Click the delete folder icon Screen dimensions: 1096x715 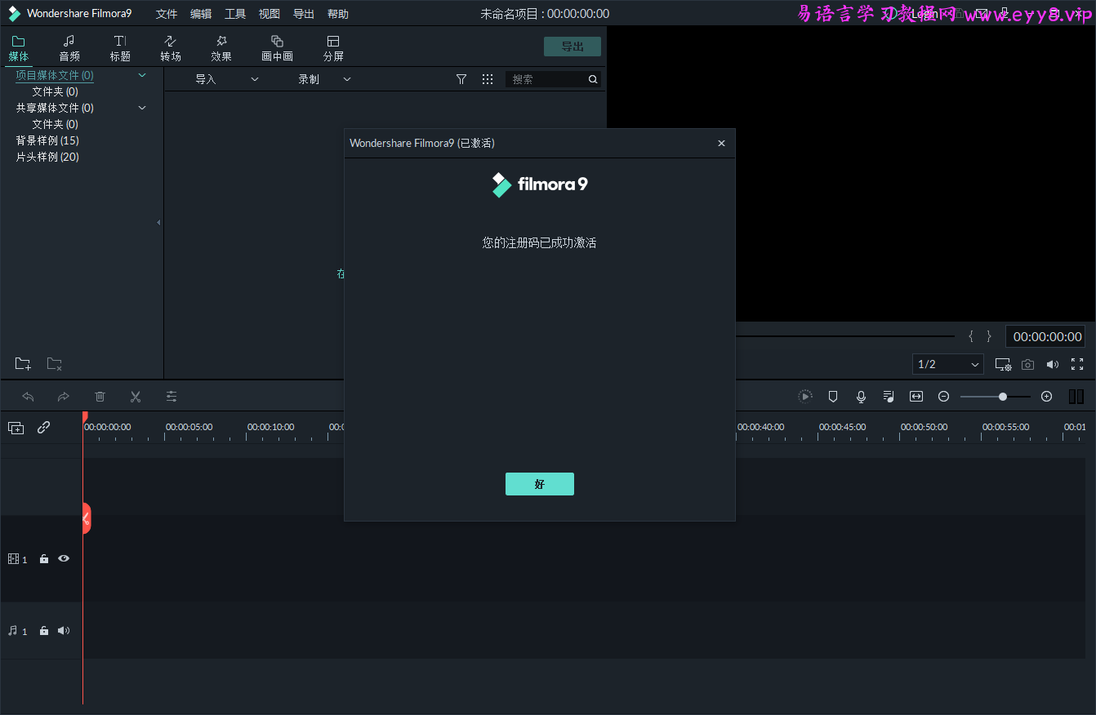click(55, 364)
